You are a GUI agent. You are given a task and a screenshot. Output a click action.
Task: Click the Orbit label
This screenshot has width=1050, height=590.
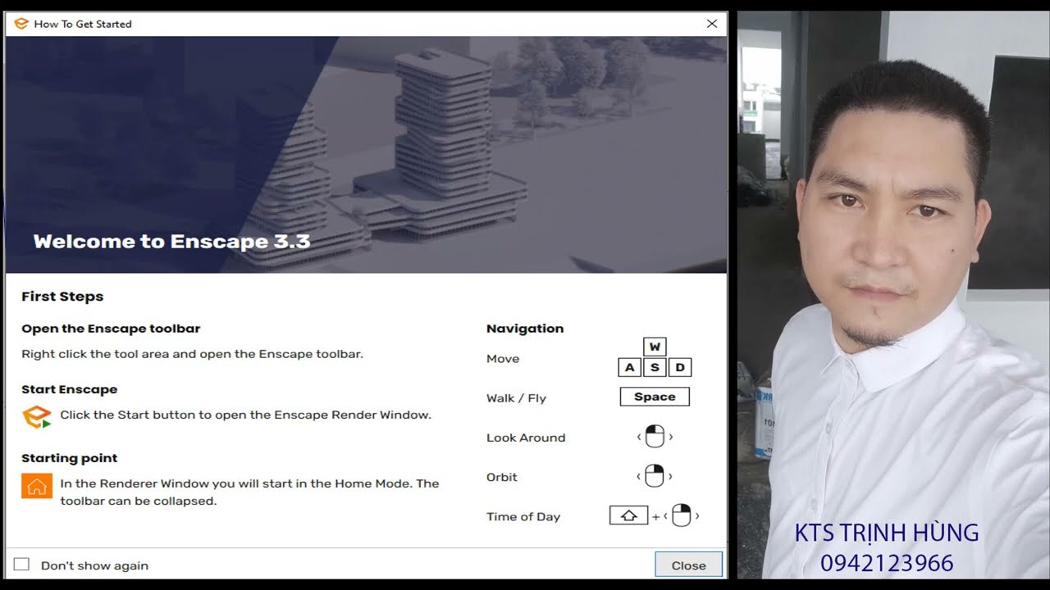tap(502, 477)
